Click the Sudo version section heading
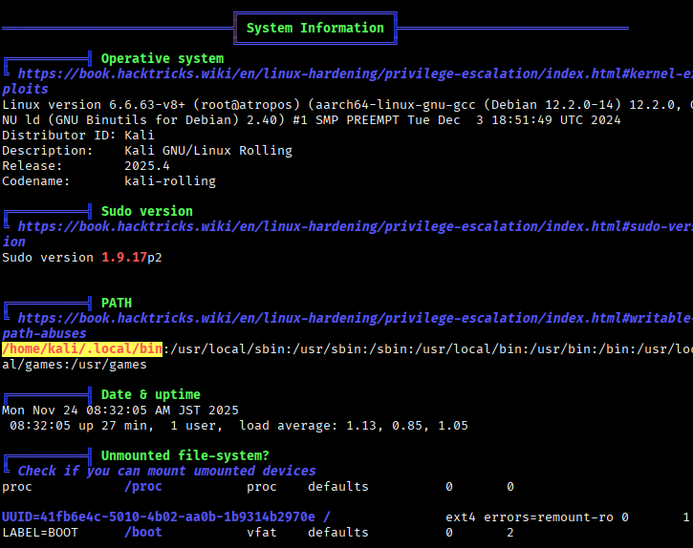 pyautogui.click(x=146, y=211)
